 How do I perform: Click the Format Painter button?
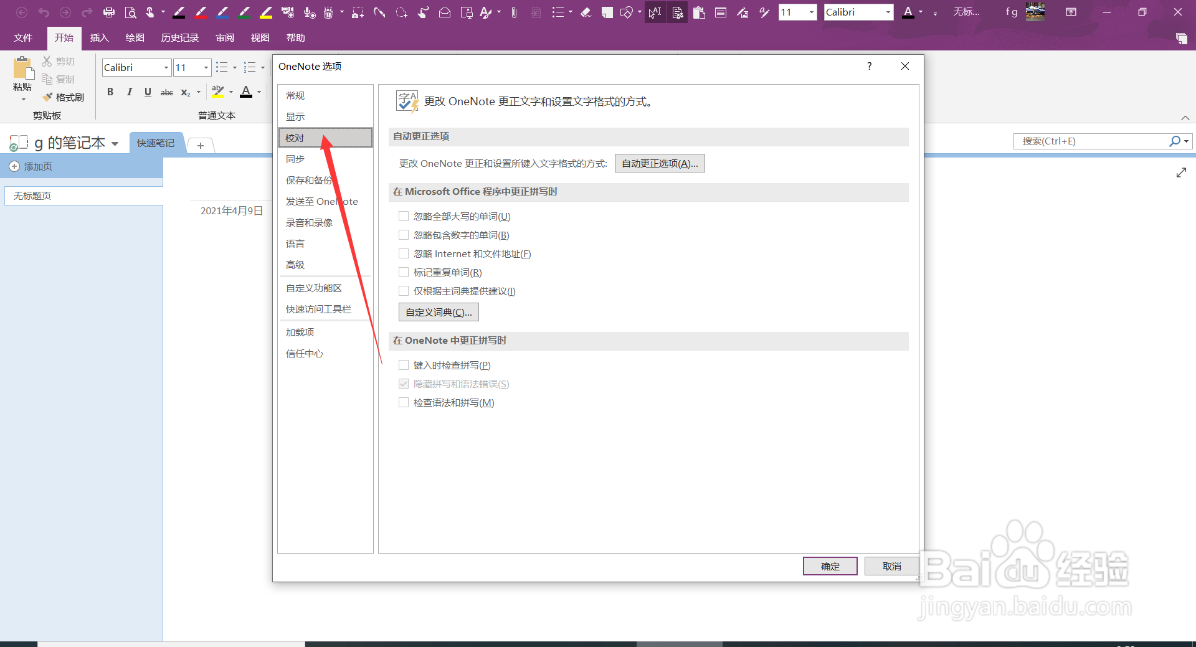point(63,97)
